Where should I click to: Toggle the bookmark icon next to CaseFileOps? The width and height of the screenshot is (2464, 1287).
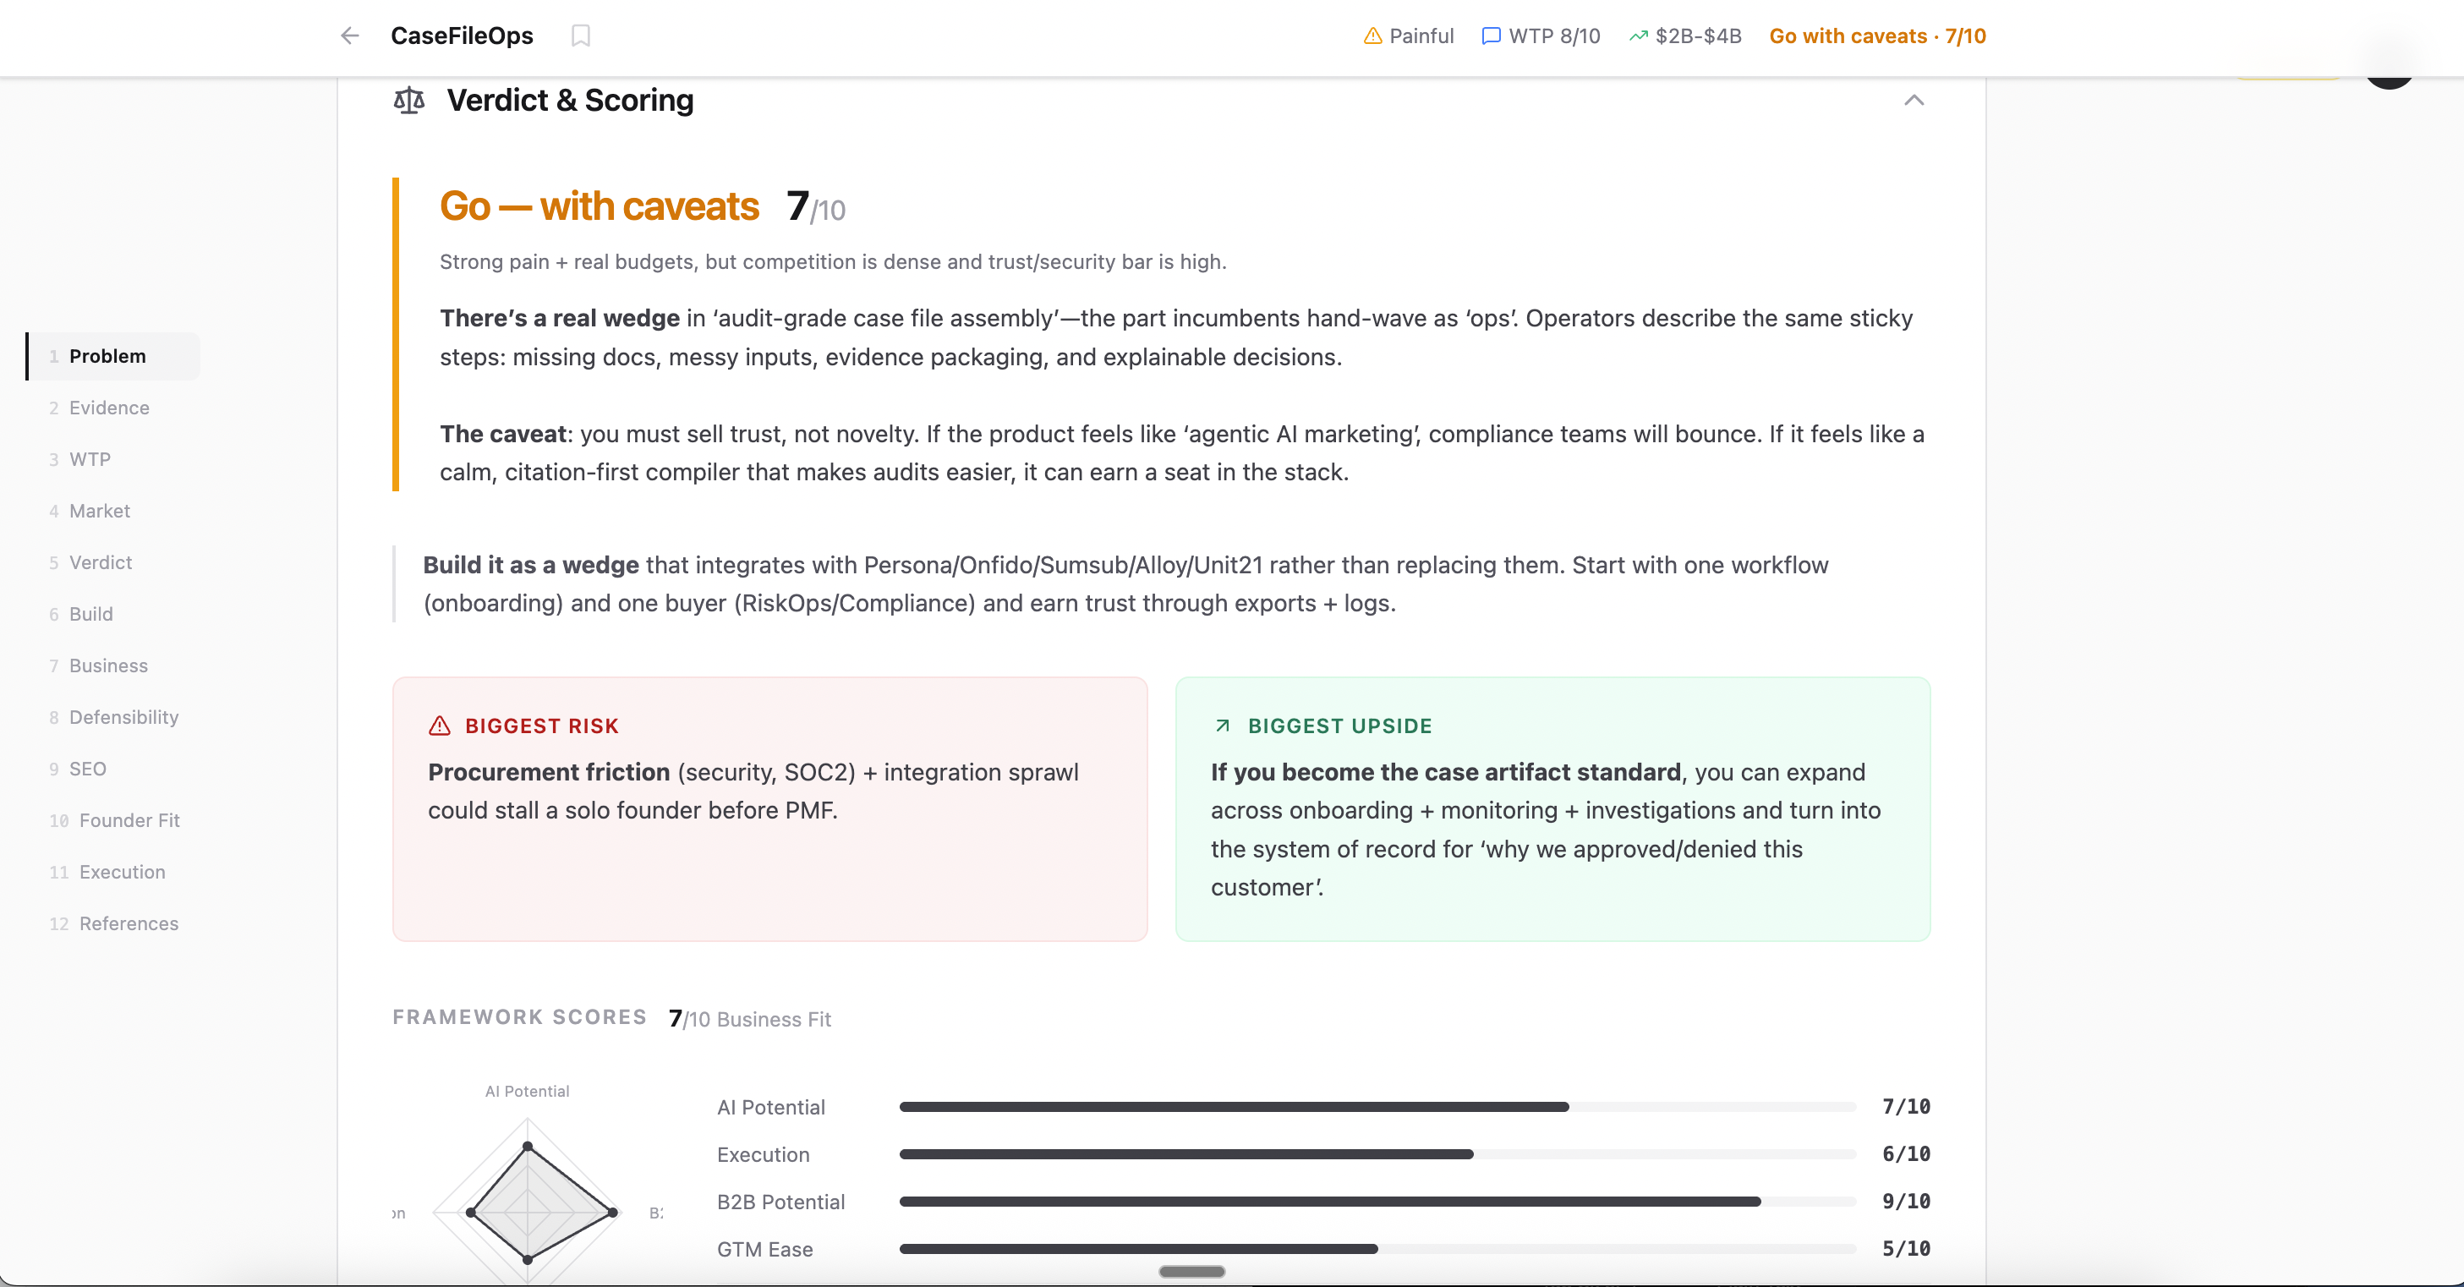pyautogui.click(x=581, y=36)
